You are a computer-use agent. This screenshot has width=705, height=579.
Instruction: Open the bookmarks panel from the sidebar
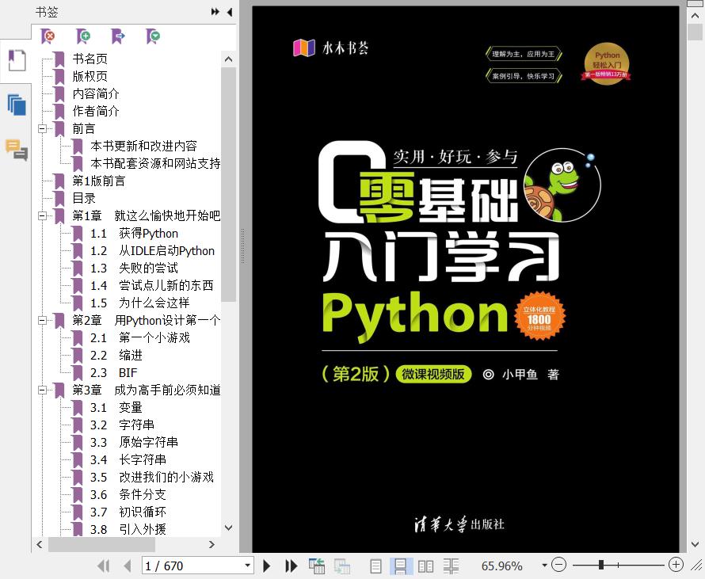17,60
